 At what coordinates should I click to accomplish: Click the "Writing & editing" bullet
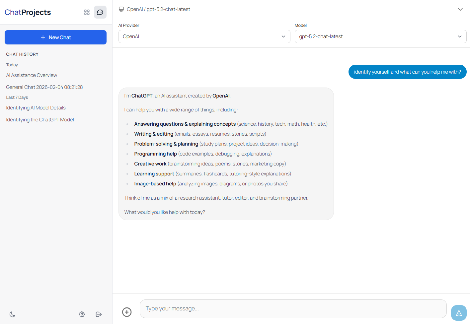[x=200, y=134]
